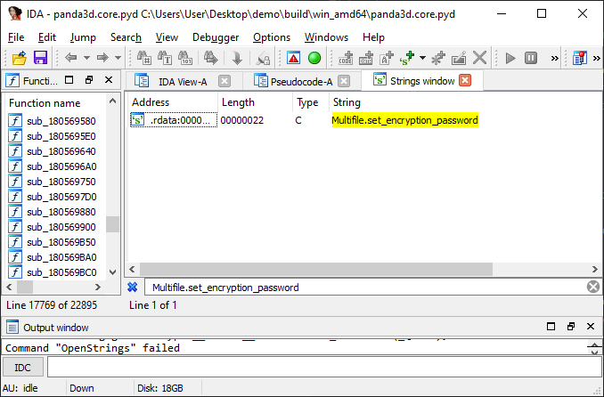Click the IDC language selector button

click(22, 368)
